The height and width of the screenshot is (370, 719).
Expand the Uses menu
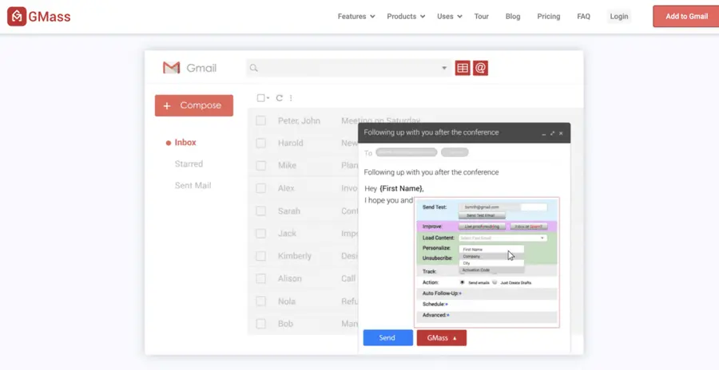(449, 17)
